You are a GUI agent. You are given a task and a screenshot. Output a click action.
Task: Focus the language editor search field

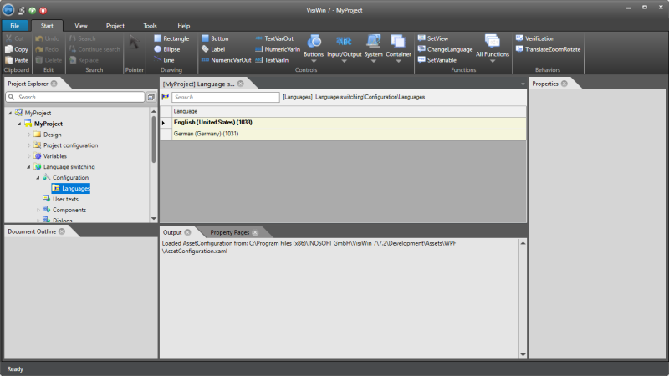click(225, 97)
